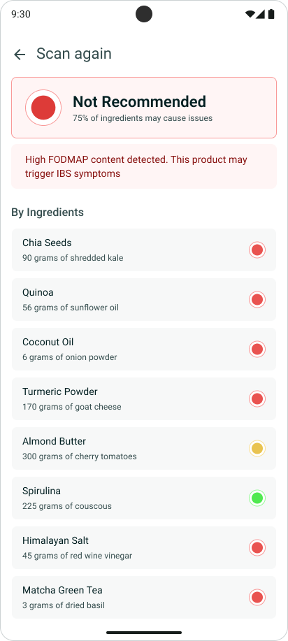Click the green status dot for Spirulina
This screenshot has width=288, height=641.
click(257, 498)
